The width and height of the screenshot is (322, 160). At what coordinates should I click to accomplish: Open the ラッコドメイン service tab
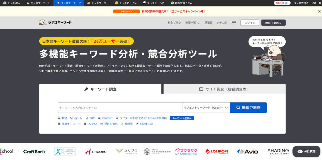point(126,3)
